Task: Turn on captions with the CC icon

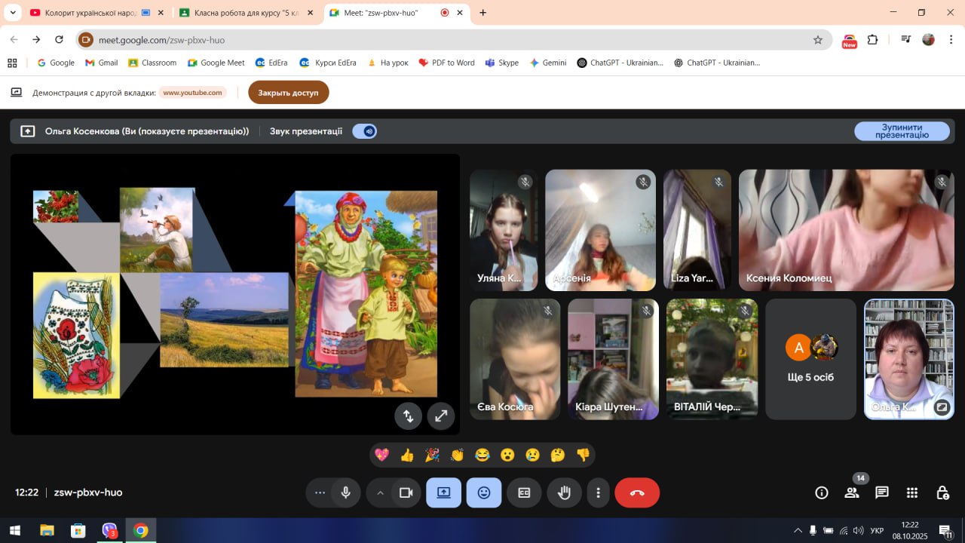Action: pos(524,493)
